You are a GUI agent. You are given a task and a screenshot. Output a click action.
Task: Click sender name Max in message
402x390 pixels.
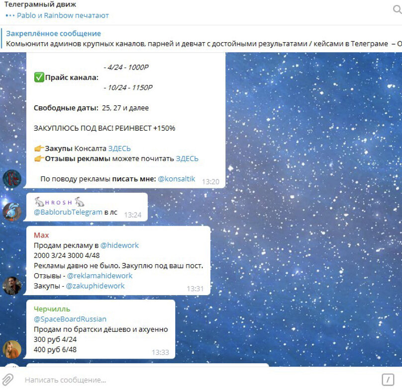click(x=41, y=235)
